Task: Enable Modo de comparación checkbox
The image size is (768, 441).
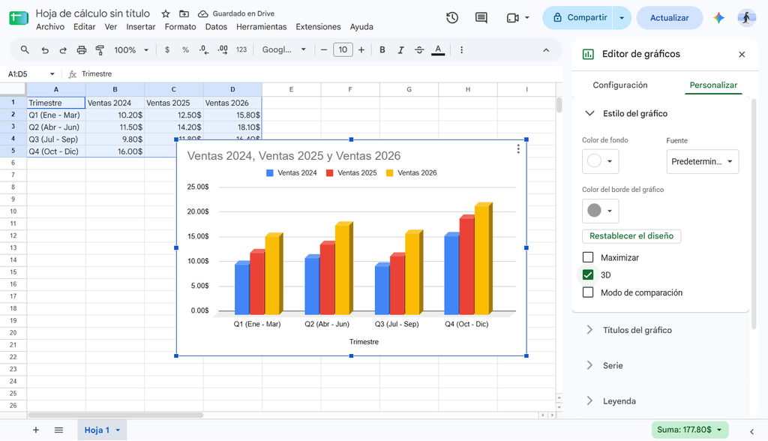Action: 588,292
